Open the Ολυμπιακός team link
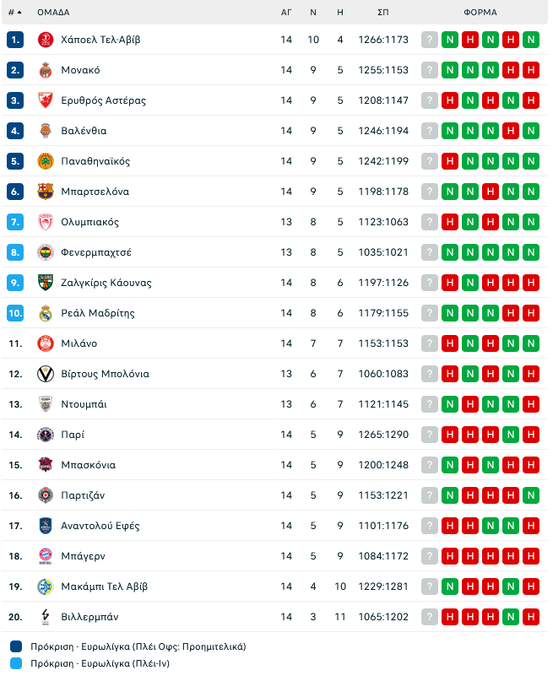 coord(89,222)
